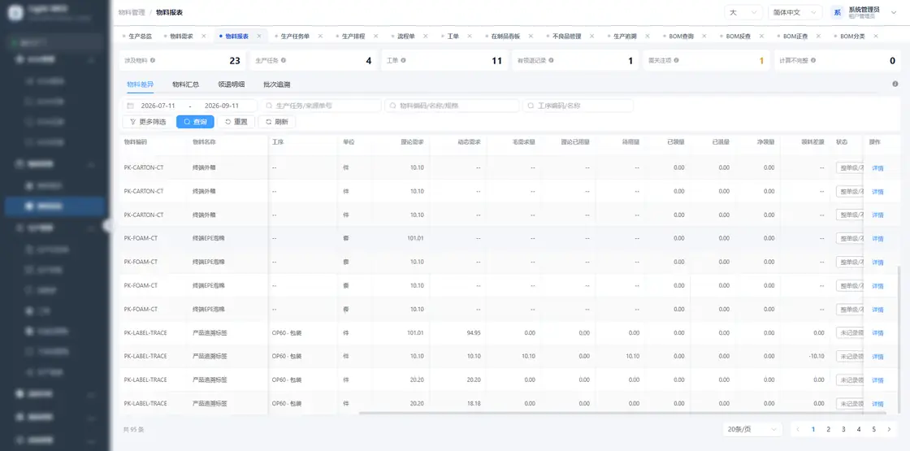Open 详情 for row with -10.10 difference
The width and height of the screenshot is (910, 451).
pyautogui.click(x=877, y=357)
